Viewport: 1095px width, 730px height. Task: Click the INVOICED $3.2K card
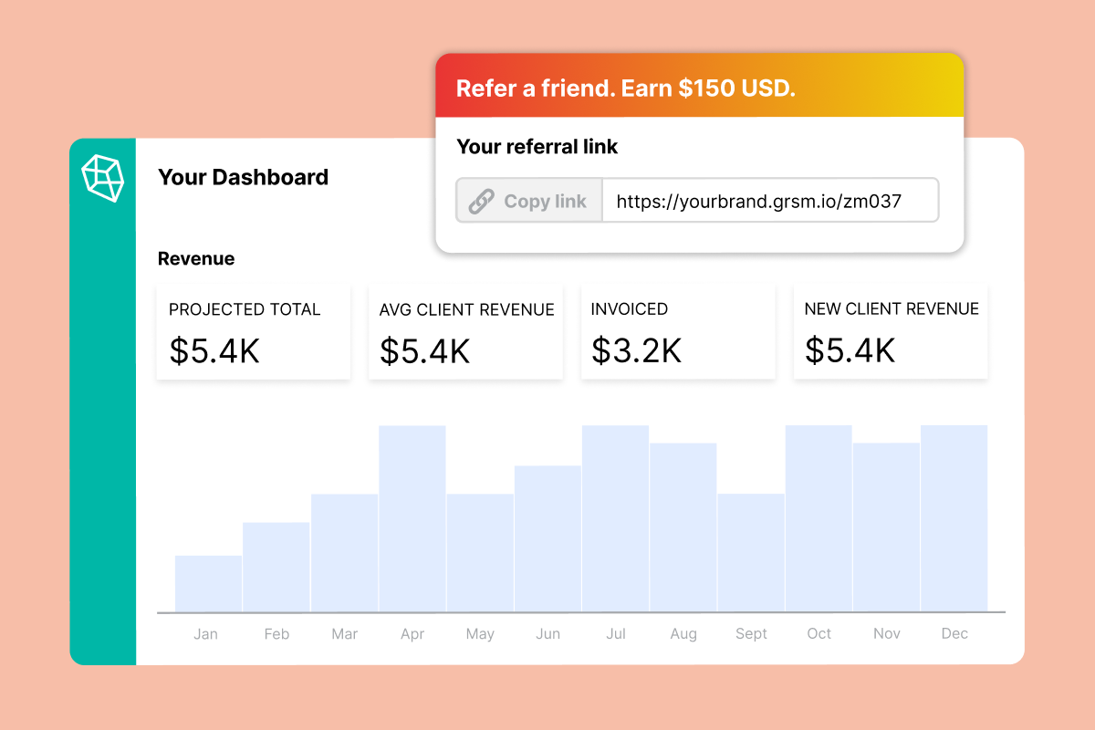(678, 330)
